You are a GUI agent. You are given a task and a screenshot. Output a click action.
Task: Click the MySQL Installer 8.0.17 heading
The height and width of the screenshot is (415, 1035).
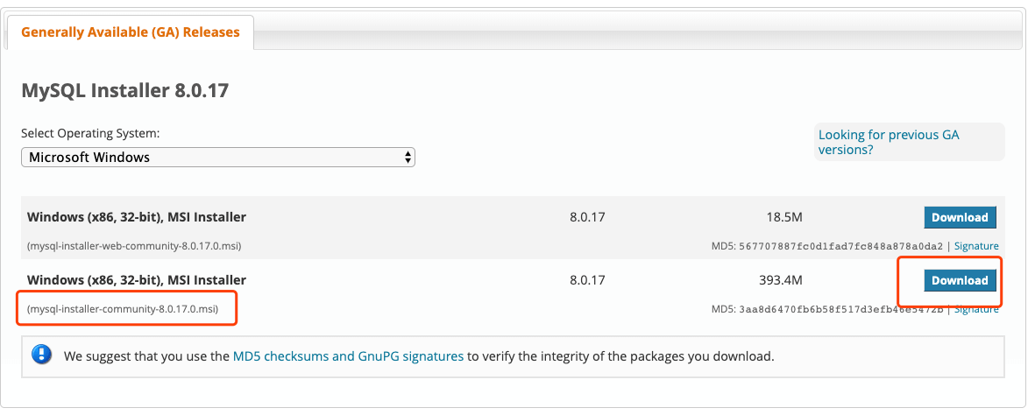tap(124, 90)
